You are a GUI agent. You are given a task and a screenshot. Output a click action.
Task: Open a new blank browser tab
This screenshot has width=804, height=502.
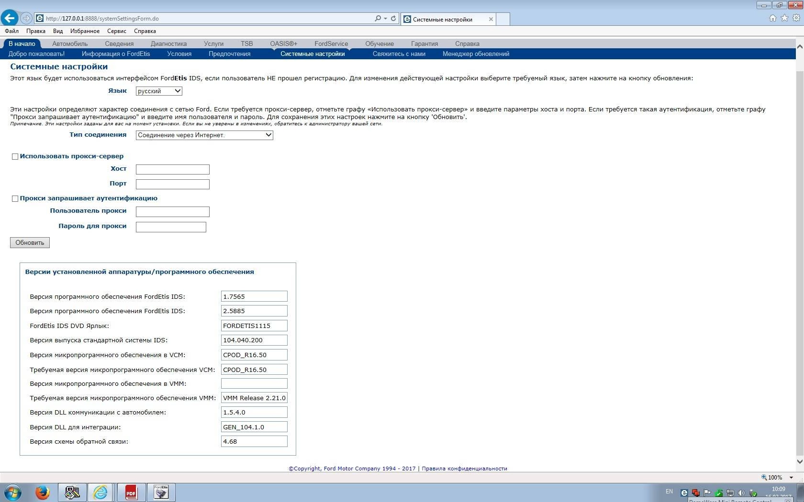point(503,19)
